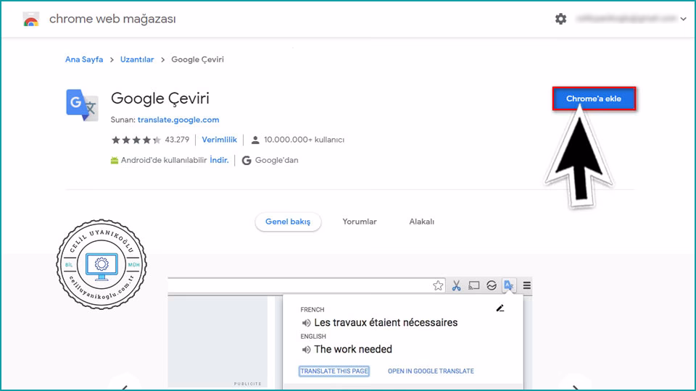This screenshot has width=696, height=391.
Task: Click the Google G logo icon
Action: (246, 161)
